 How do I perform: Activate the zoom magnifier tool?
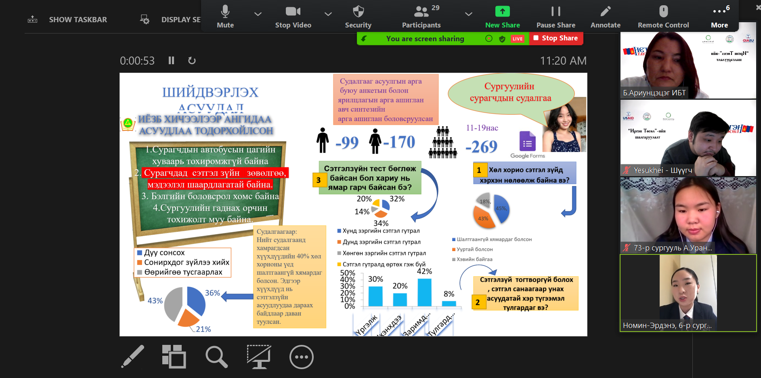[217, 357]
